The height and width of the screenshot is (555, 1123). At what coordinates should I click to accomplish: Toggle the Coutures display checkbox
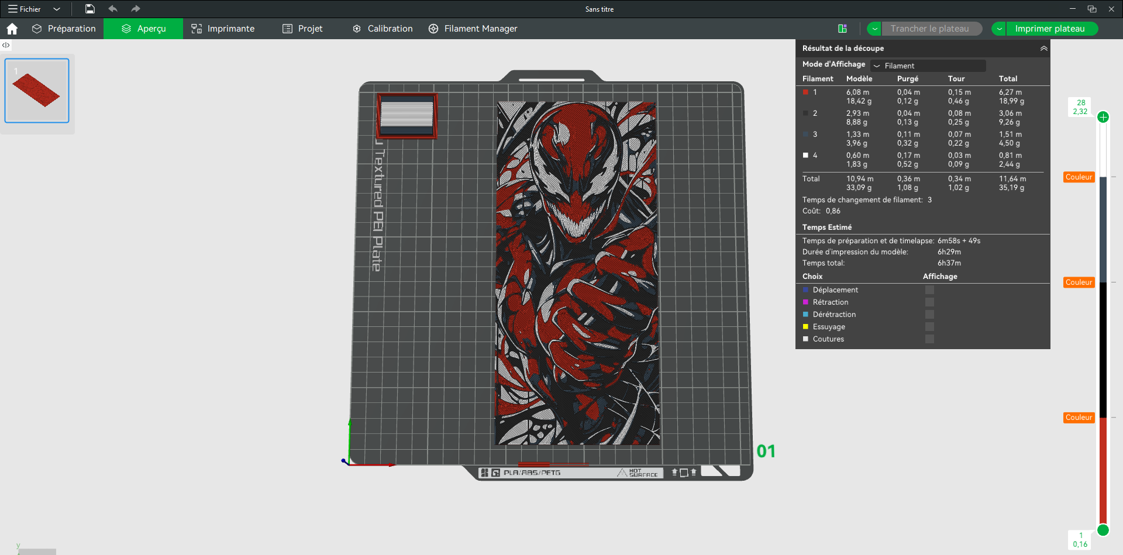pyautogui.click(x=929, y=339)
